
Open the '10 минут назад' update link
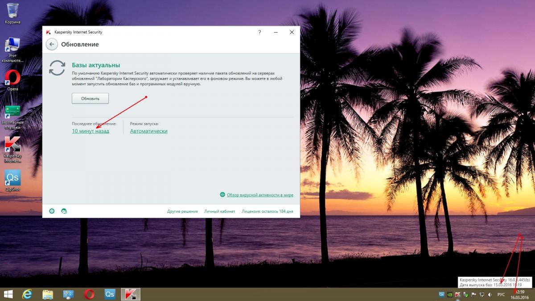tap(91, 131)
